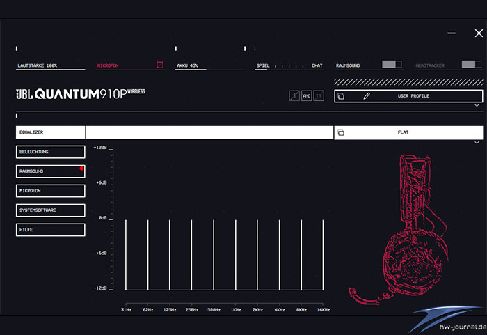Click the 4KHz equalizer band
Screen dimensions: 487x335
tap(280, 255)
